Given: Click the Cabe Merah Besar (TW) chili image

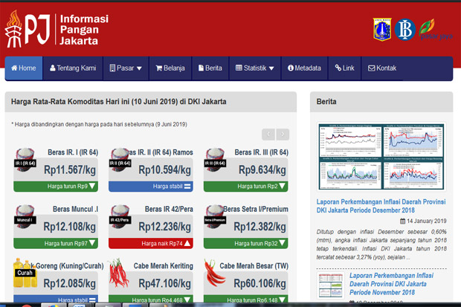Looking at the screenshot, I should pyautogui.click(x=215, y=273).
